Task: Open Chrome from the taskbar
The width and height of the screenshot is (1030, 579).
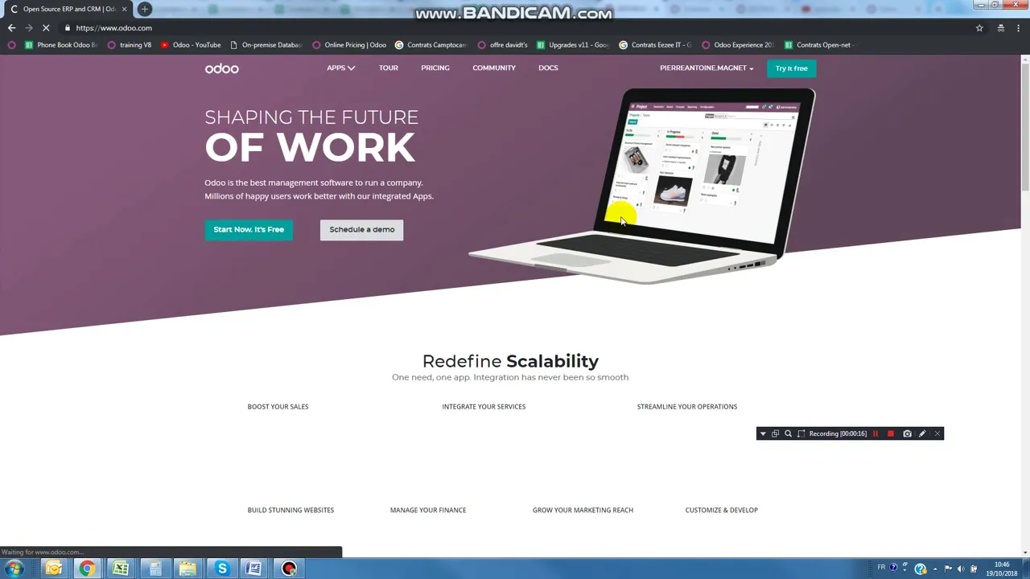Action: 87,569
